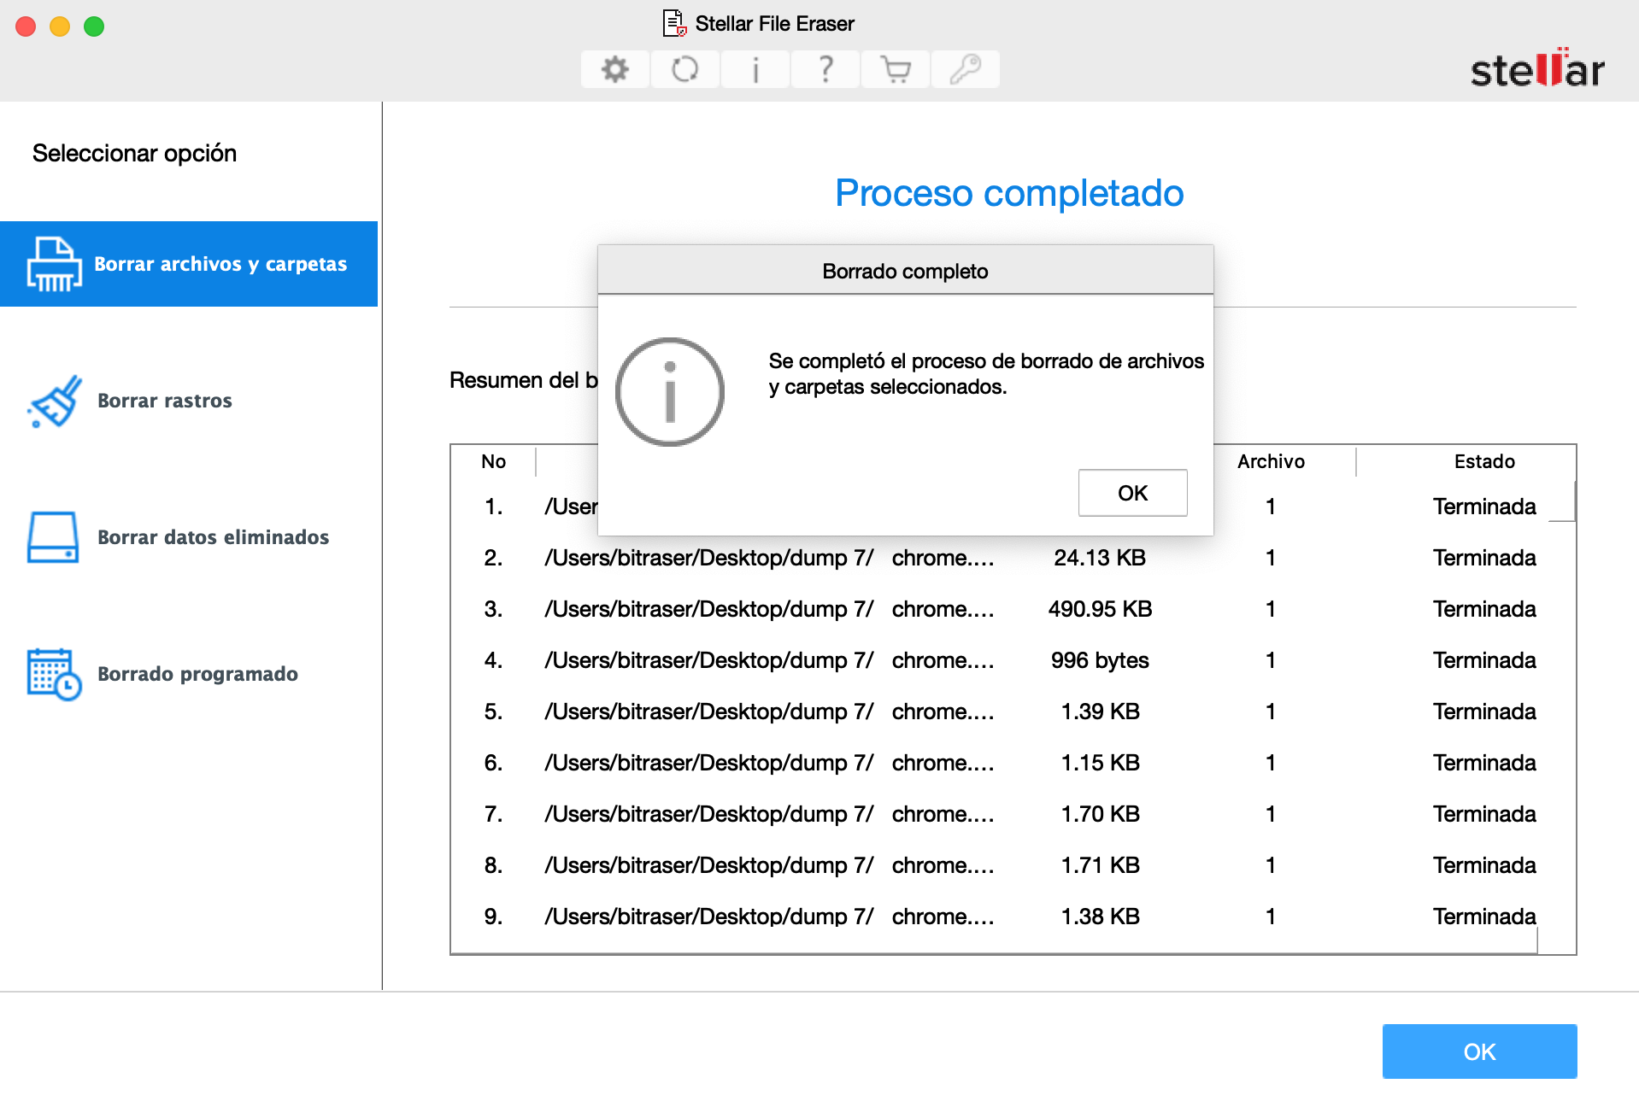This screenshot has width=1639, height=1107.
Task: Open help question mark icon
Action: pos(825,69)
